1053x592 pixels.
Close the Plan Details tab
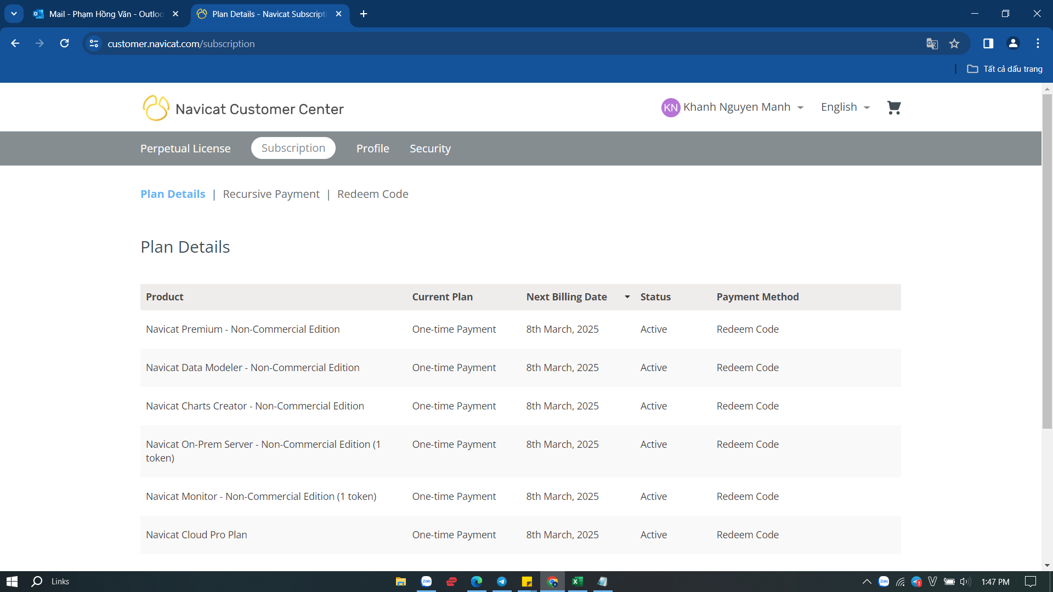(x=338, y=14)
